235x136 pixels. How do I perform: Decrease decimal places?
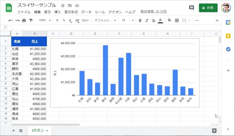pyautogui.click(x=70, y=20)
